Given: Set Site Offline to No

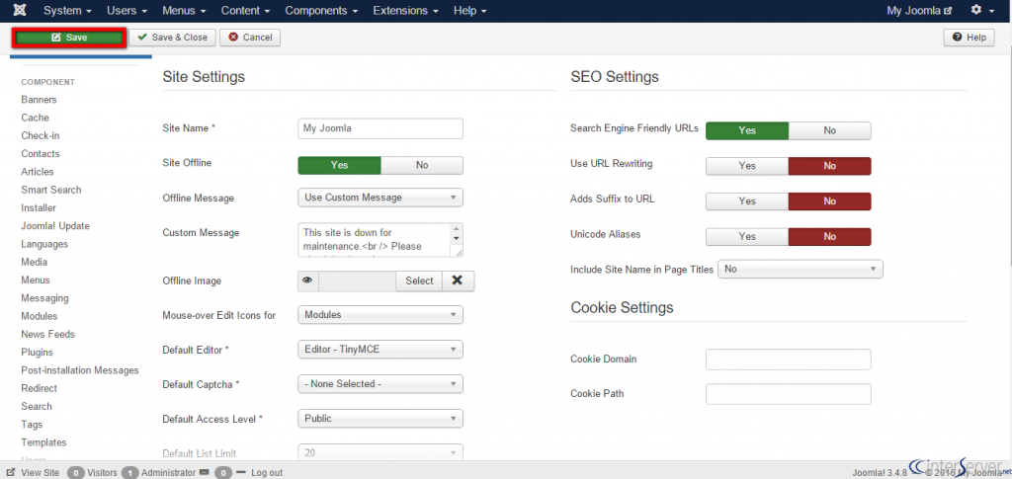Looking at the screenshot, I should (422, 165).
